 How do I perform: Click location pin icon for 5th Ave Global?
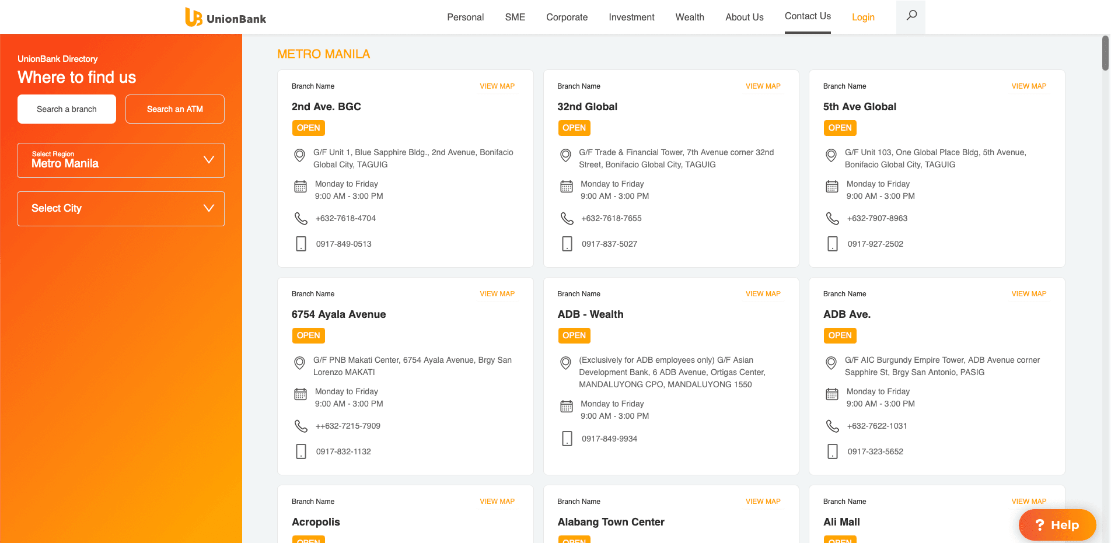click(x=831, y=156)
